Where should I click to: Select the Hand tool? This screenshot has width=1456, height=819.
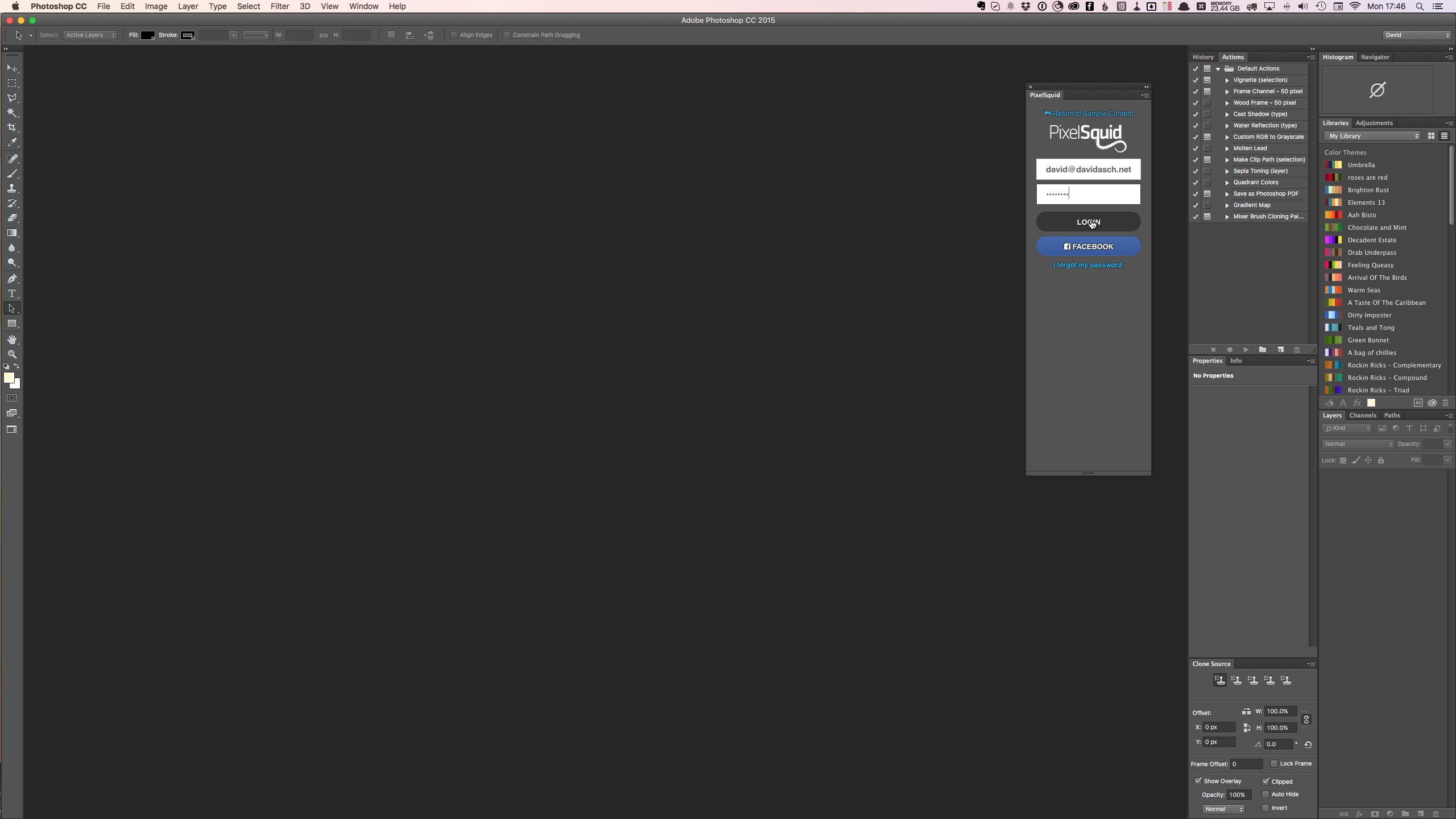click(12, 340)
